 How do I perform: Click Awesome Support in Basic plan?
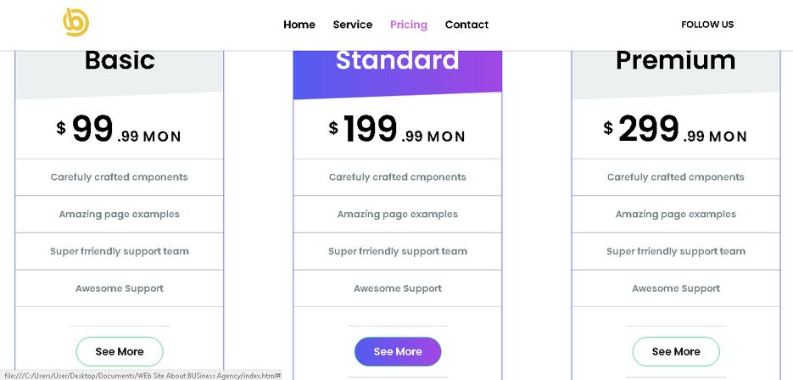120,288
